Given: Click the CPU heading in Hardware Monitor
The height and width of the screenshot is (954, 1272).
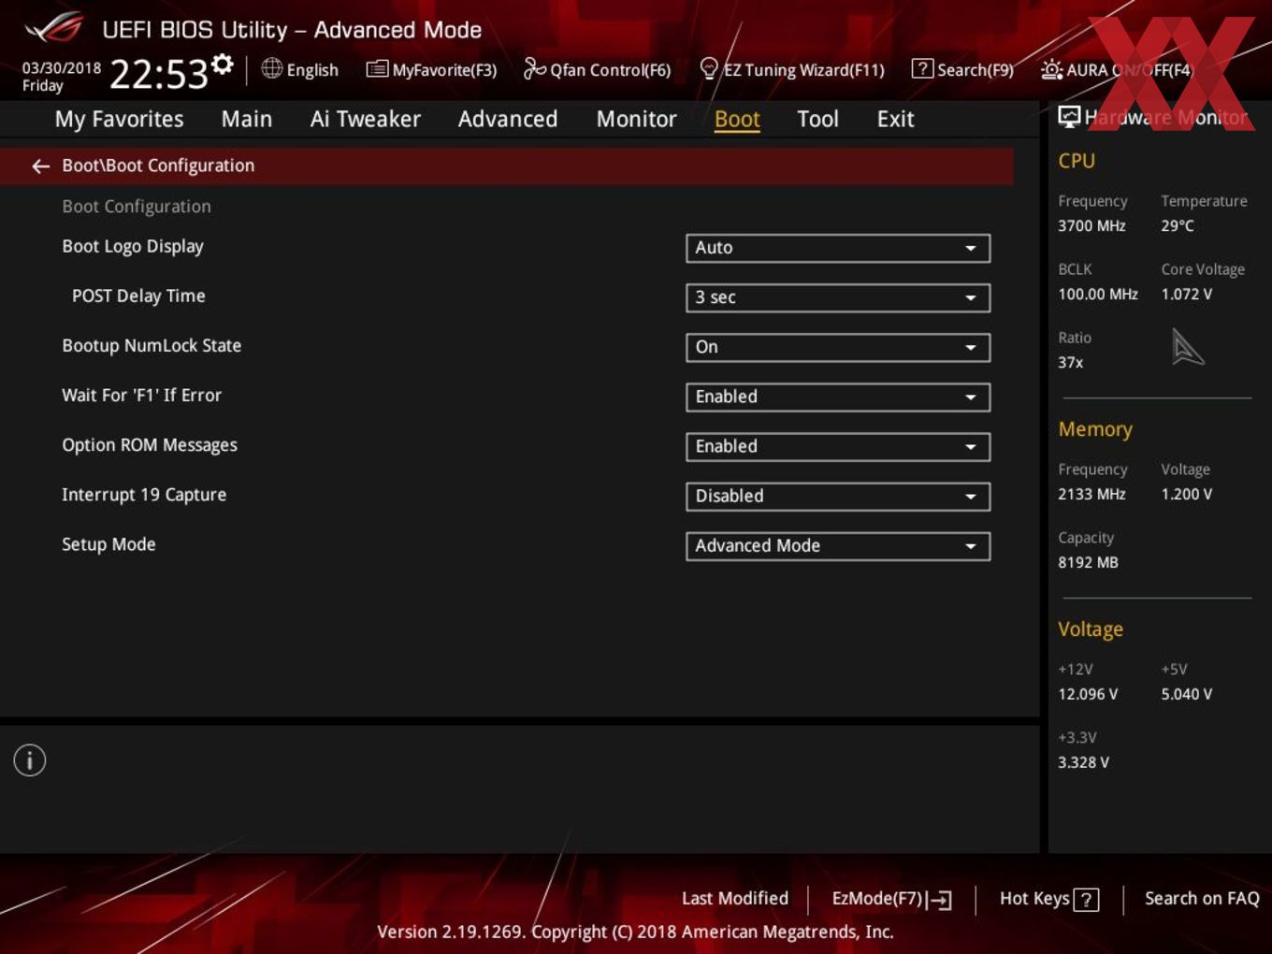Looking at the screenshot, I should click(x=1077, y=161).
